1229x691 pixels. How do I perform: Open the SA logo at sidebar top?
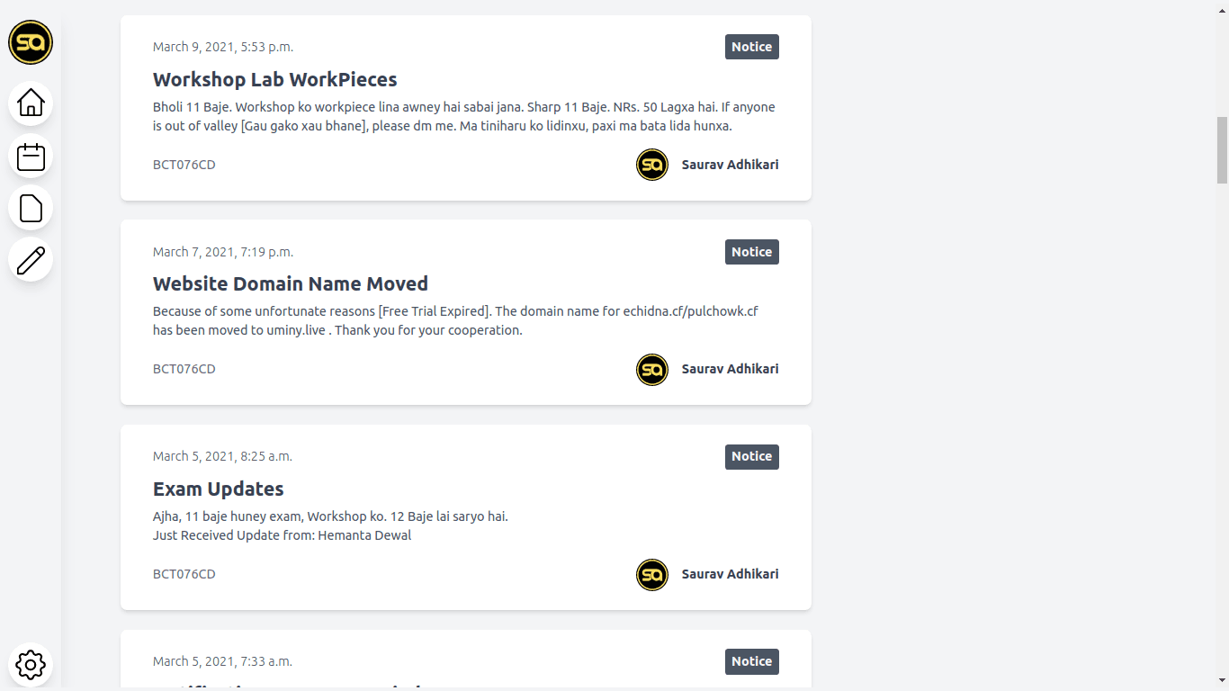tap(31, 42)
